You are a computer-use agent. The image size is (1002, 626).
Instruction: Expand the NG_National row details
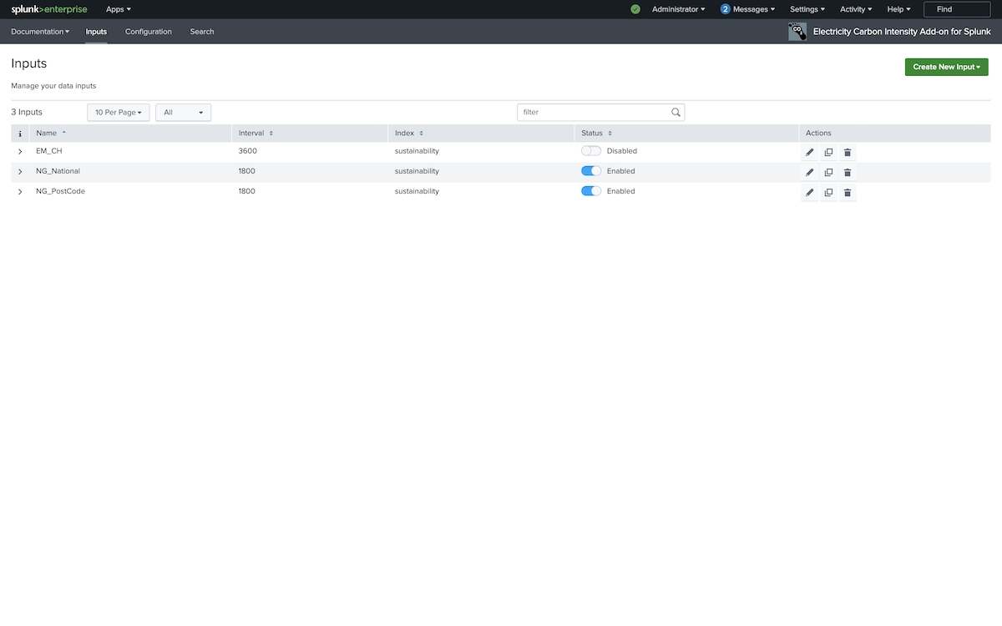pyautogui.click(x=20, y=171)
